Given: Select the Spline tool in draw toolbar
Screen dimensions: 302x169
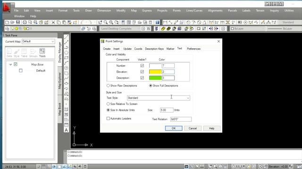Looking at the screenshot, I should tap(66, 78).
